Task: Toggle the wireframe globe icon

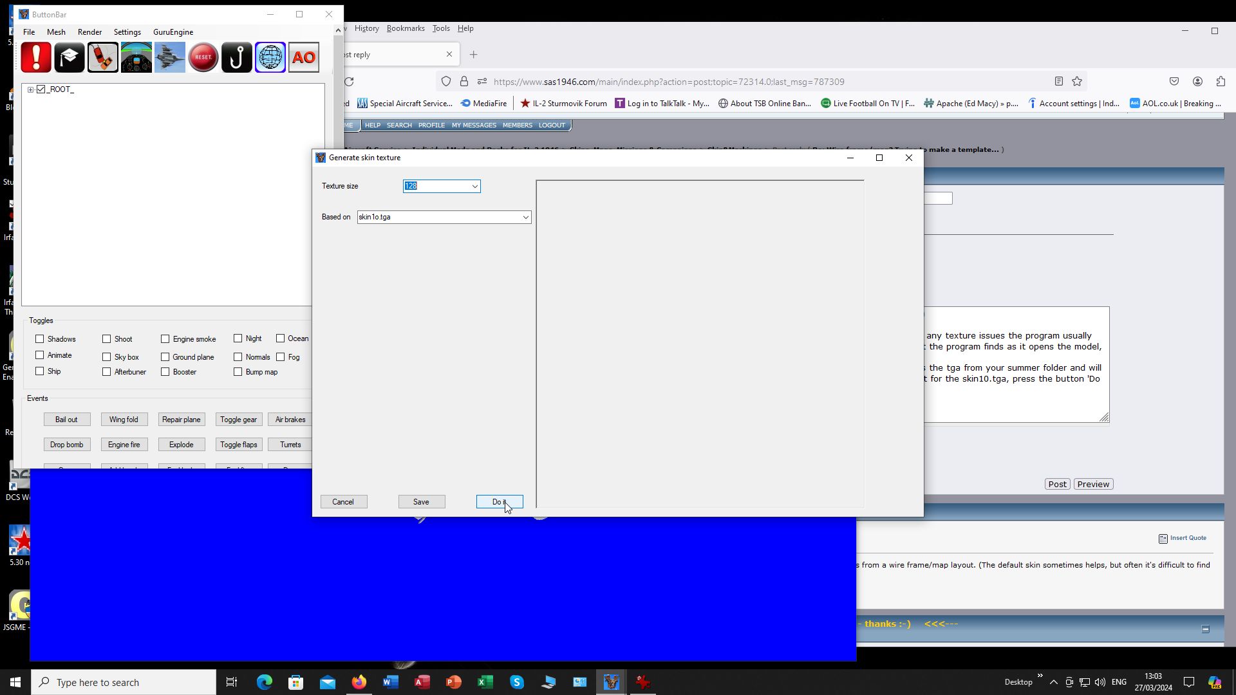Action: pyautogui.click(x=270, y=57)
